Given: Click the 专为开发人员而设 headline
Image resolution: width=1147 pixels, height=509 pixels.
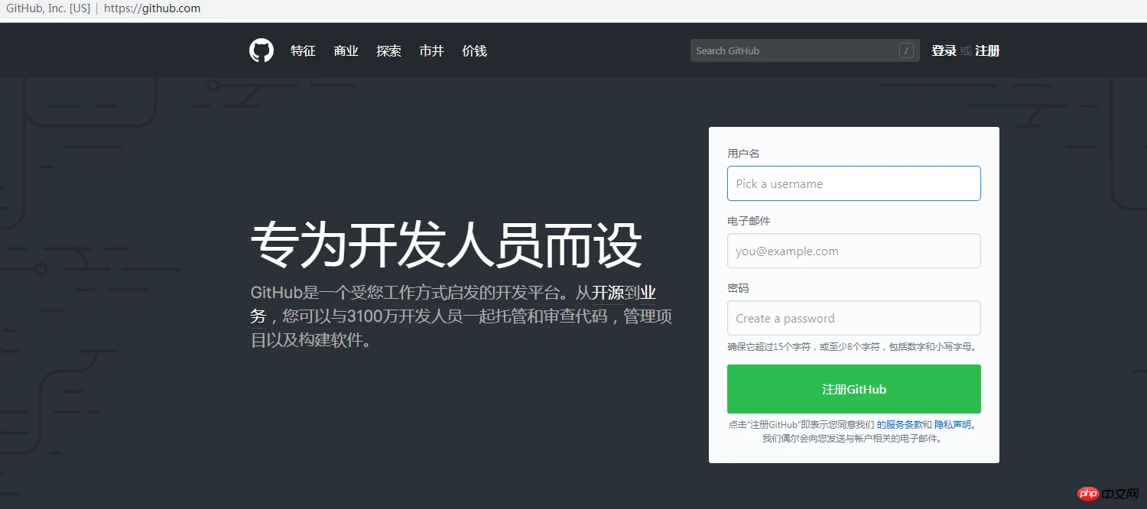Looking at the screenshot, I should point(447,245).
